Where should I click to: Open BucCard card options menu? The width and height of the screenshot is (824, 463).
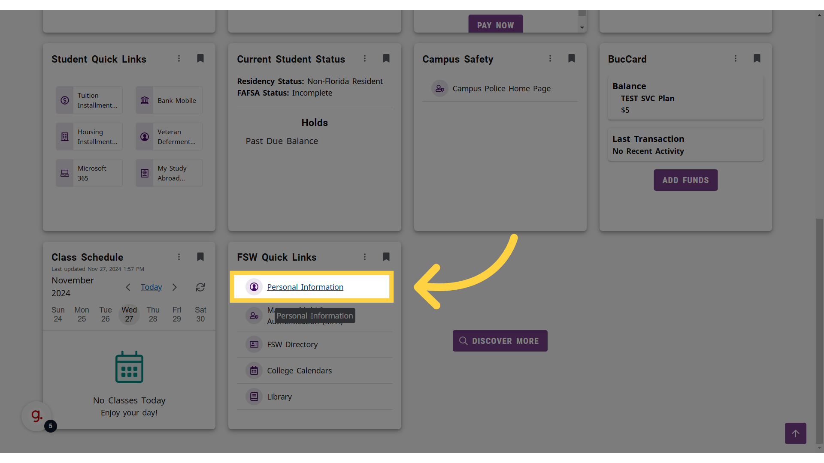click(736, 58)
